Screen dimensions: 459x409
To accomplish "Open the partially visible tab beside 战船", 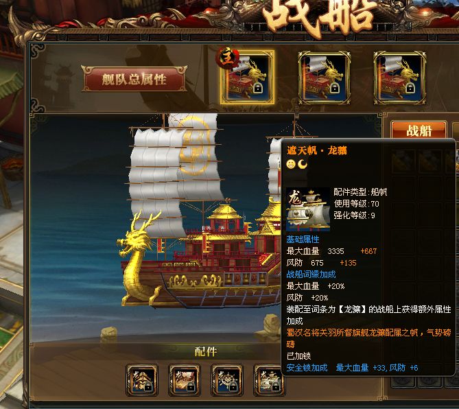I will pos(456,130).
